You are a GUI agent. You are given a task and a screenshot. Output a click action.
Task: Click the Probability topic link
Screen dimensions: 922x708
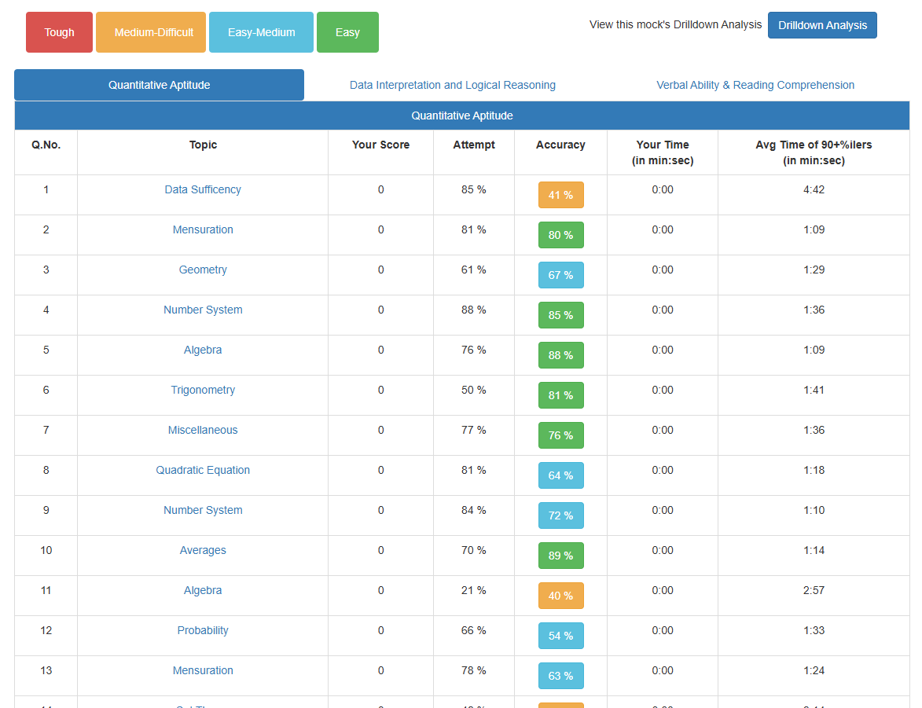[203, 630]
